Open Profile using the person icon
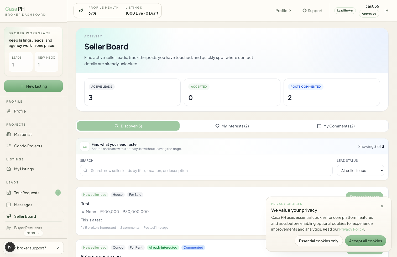The height and width of the screenshot is (257, 397). pyautogui.click(x=9, y=111)
